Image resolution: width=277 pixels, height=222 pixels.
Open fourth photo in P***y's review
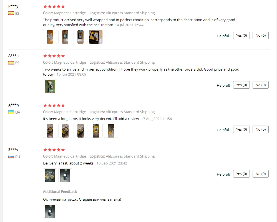coord(96,37)
